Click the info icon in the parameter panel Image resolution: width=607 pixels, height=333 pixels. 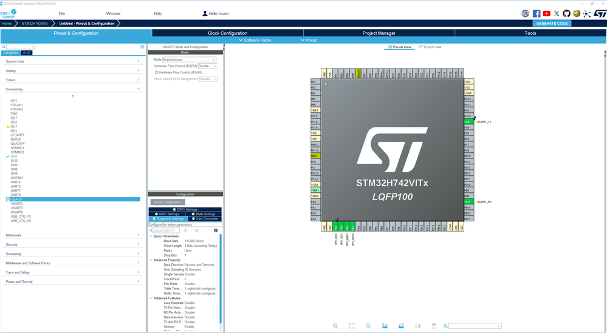coord(216,230)
